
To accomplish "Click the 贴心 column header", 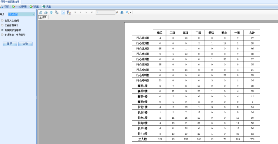I will pyautogui.click(x=224, y=33).
